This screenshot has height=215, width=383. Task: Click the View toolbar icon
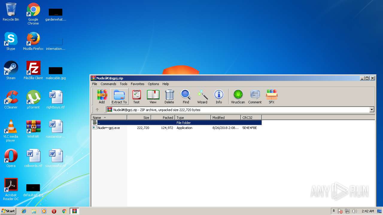[153, 96]
